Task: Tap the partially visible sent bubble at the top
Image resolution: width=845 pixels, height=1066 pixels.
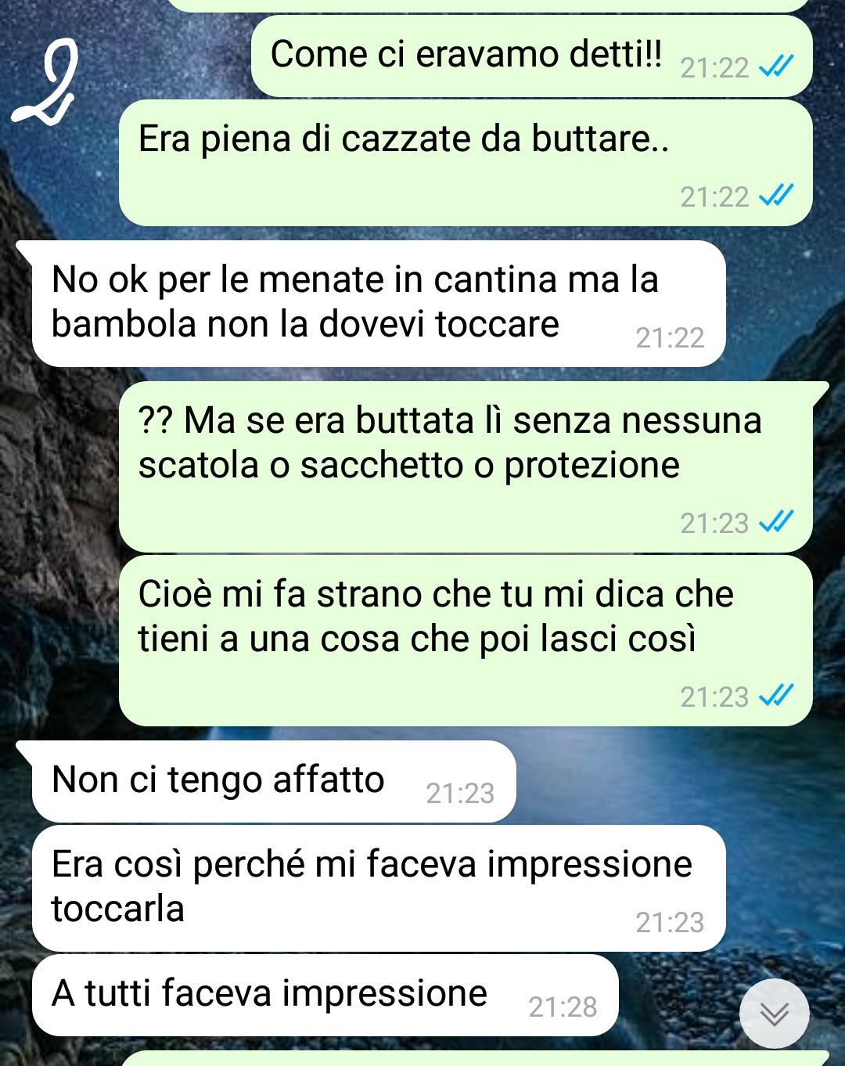Action: click(489, 5)
